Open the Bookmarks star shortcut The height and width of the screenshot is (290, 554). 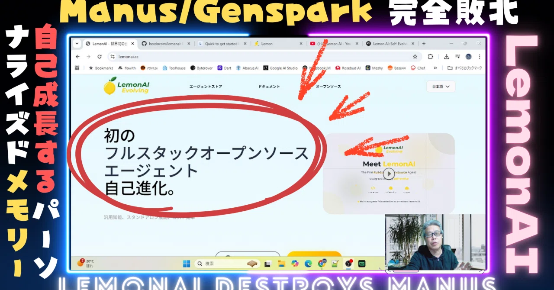(x=101, y=68)
